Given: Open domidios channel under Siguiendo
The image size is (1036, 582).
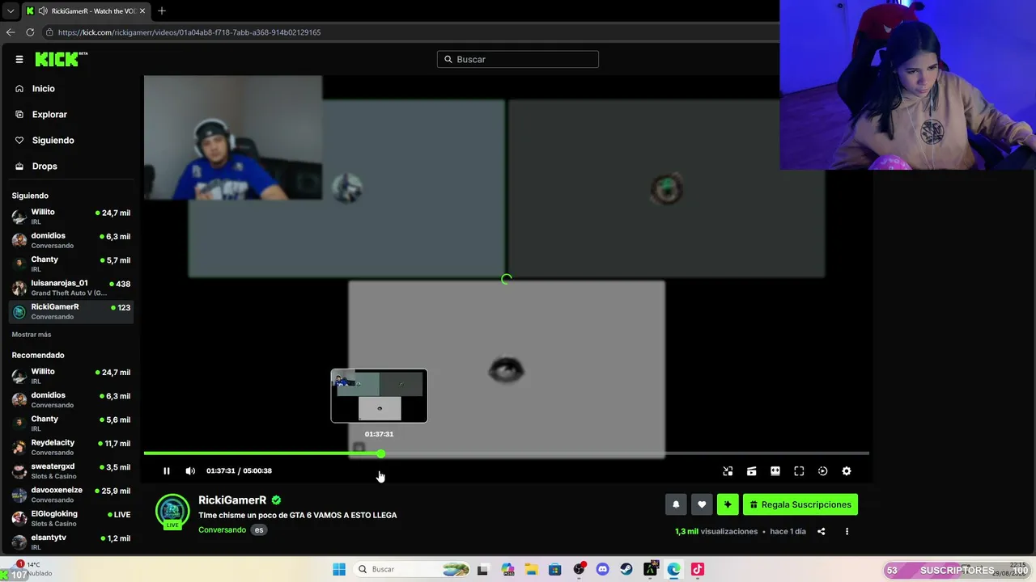Looking at the screenshot, I should tap(71, 240).
